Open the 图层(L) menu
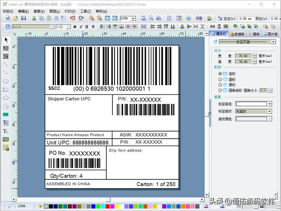The height and width of the screenshot is (211, 281). point(54,11)
